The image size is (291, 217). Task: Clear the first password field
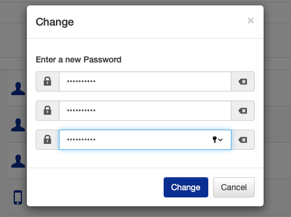point(243,81)
